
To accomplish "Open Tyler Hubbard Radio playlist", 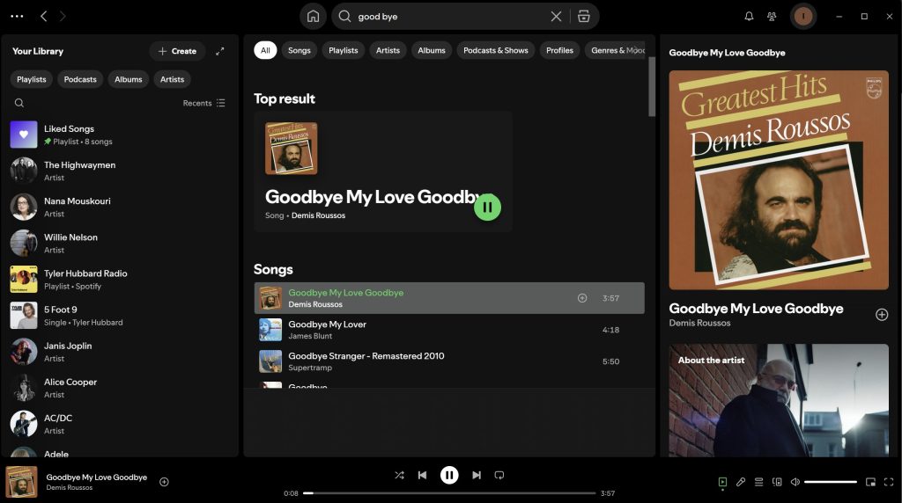I will point(120,279).
